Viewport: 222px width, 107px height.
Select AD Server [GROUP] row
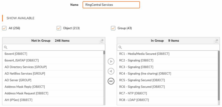[53, 80]
